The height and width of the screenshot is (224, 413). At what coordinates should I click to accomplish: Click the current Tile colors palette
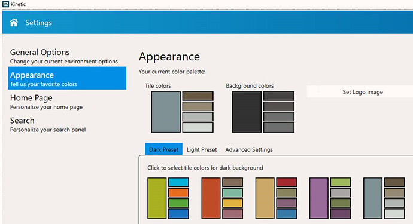click(x=183, y=112)
